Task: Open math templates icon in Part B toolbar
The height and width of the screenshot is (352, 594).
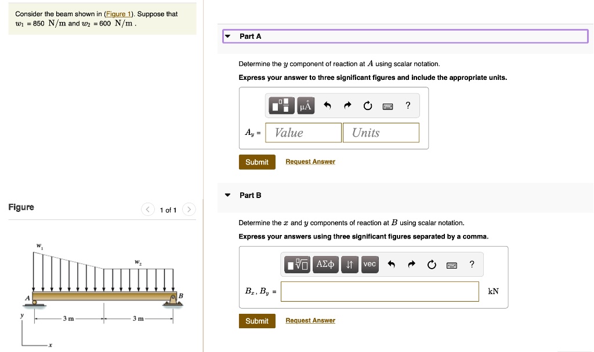Action: 298,265
